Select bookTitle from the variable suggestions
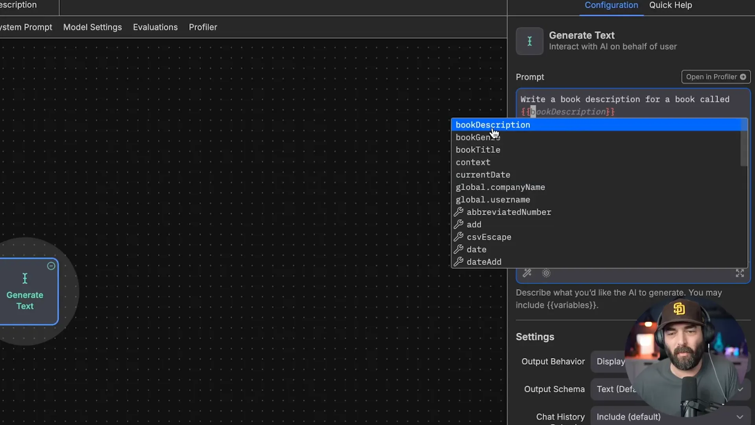This screenshot has width=755, height=425. (478, 150)
